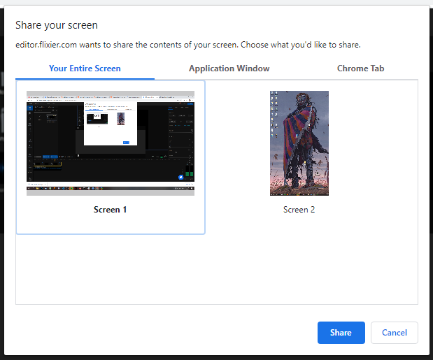Open the Chrome Tab tab
The width and height of the screenshot is (433, 360).
tap(360, 69)
